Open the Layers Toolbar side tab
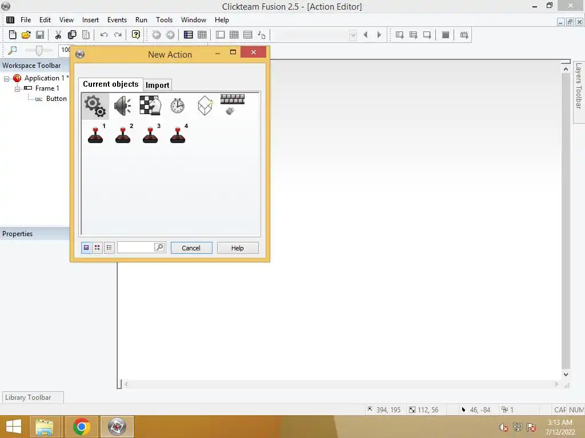The height and width of the screenshot is (438, 585). 579,92
